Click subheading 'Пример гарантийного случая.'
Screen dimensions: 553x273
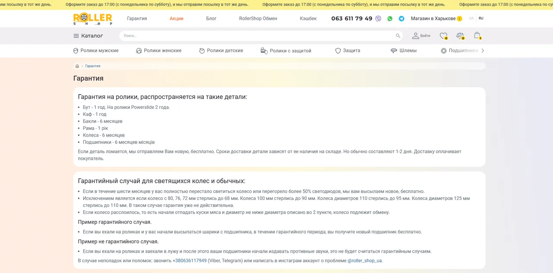tap(114, 222)
